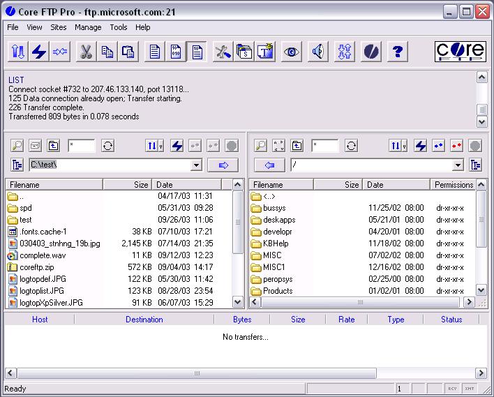Toggle the remote directory tree view button
The width and height of the screenshot is (494, 397).
click(x=475, y=165)
